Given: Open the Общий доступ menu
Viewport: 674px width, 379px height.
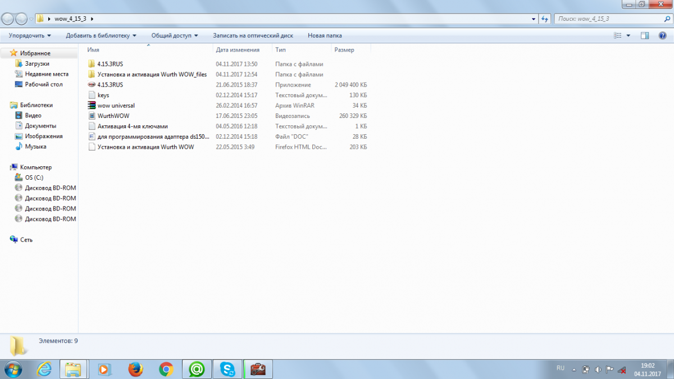Looking at the screenshot, I should (175, 35).
